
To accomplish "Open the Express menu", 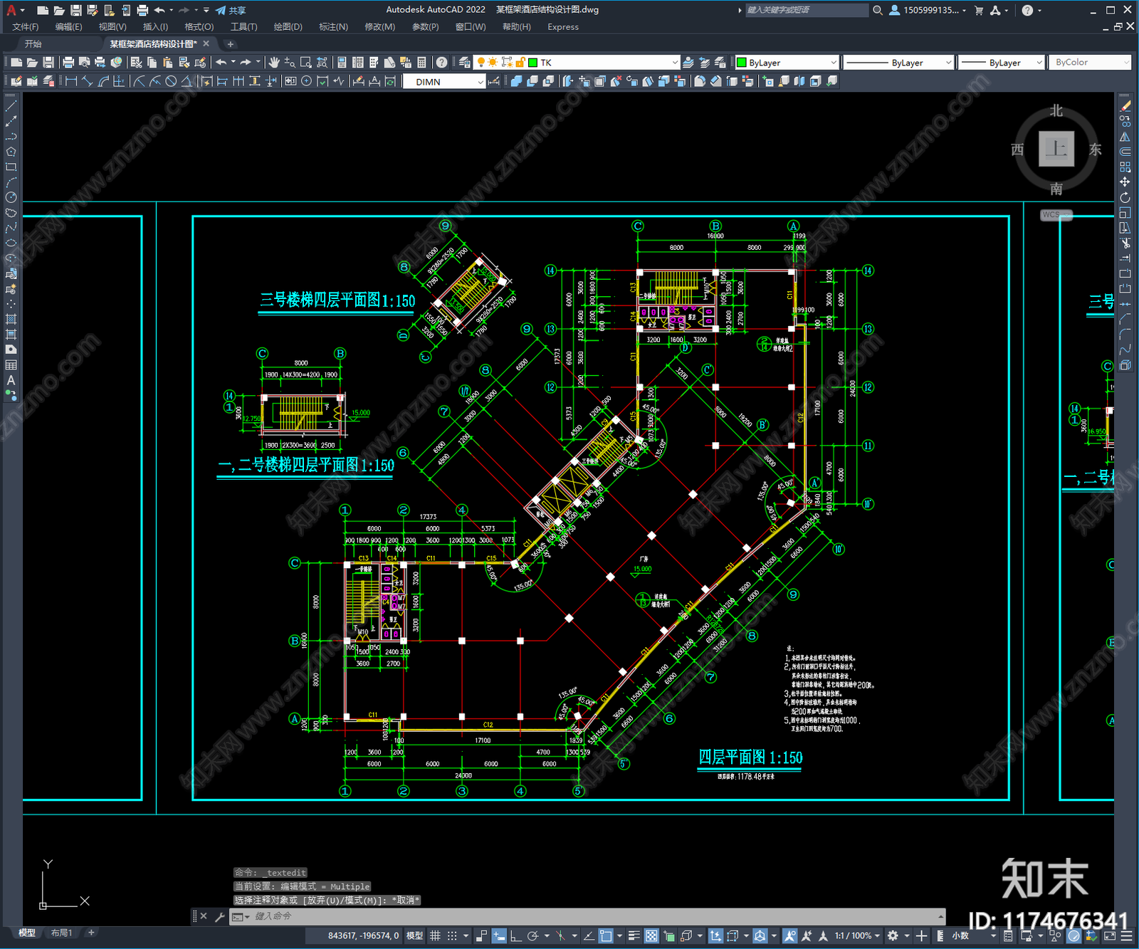I will point(563,27).
